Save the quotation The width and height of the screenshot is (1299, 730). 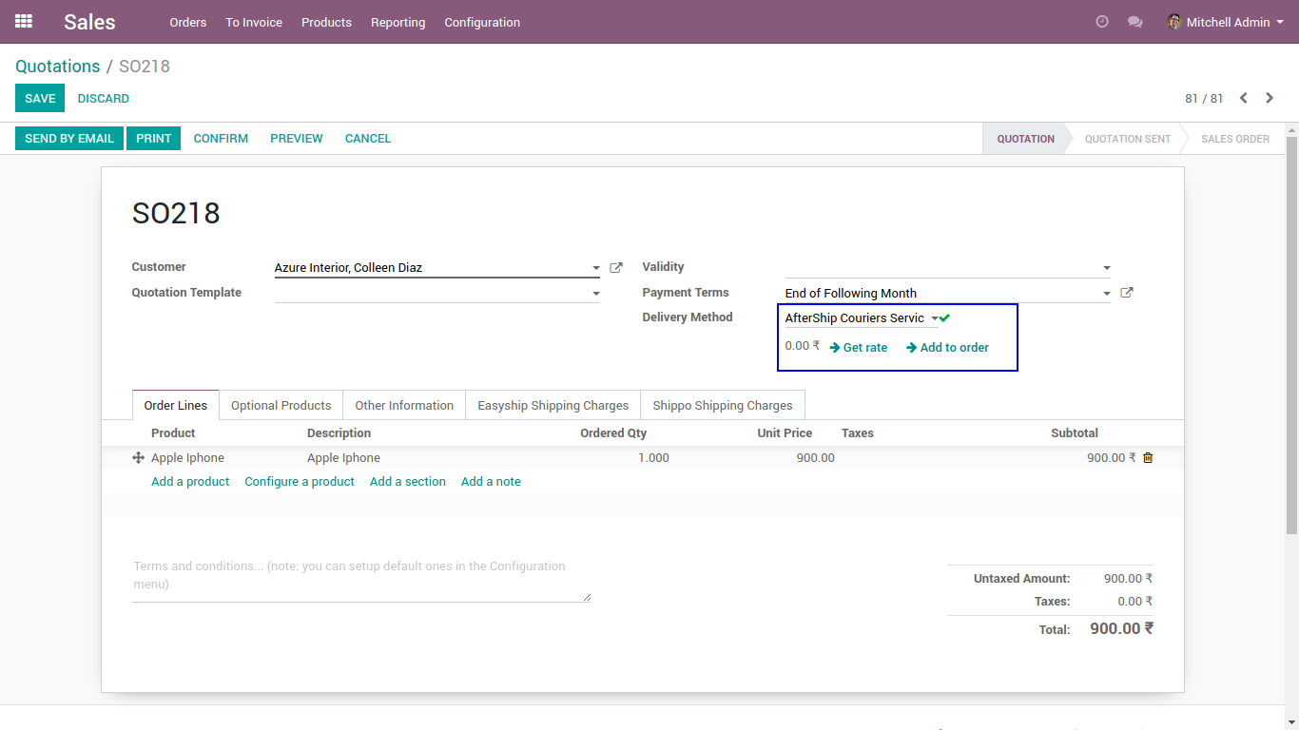pyautogui.click(x=40, y=98)
